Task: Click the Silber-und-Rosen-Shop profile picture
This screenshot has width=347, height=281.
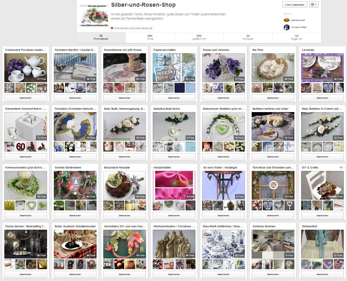Action: (94, 16)
